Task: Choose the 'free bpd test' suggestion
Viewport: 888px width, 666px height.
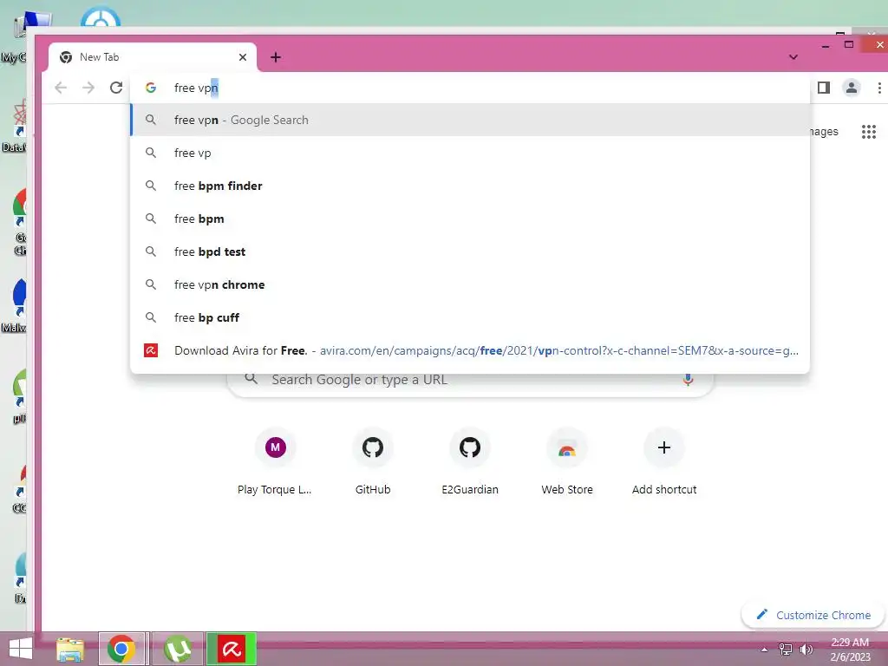Action: click(470, 251)
